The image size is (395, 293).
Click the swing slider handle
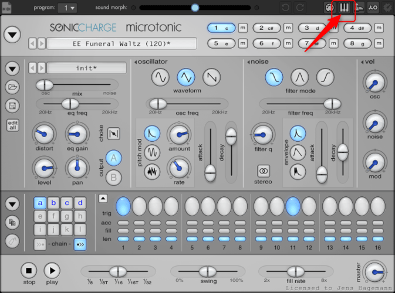click(208, 272)
